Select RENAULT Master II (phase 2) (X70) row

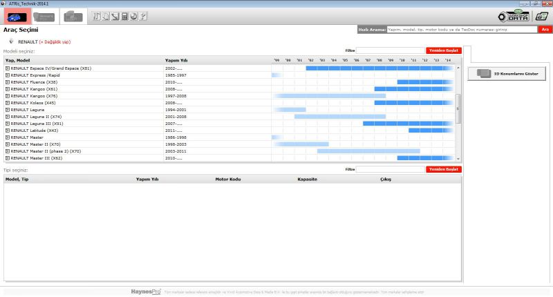tap(229, 151)
